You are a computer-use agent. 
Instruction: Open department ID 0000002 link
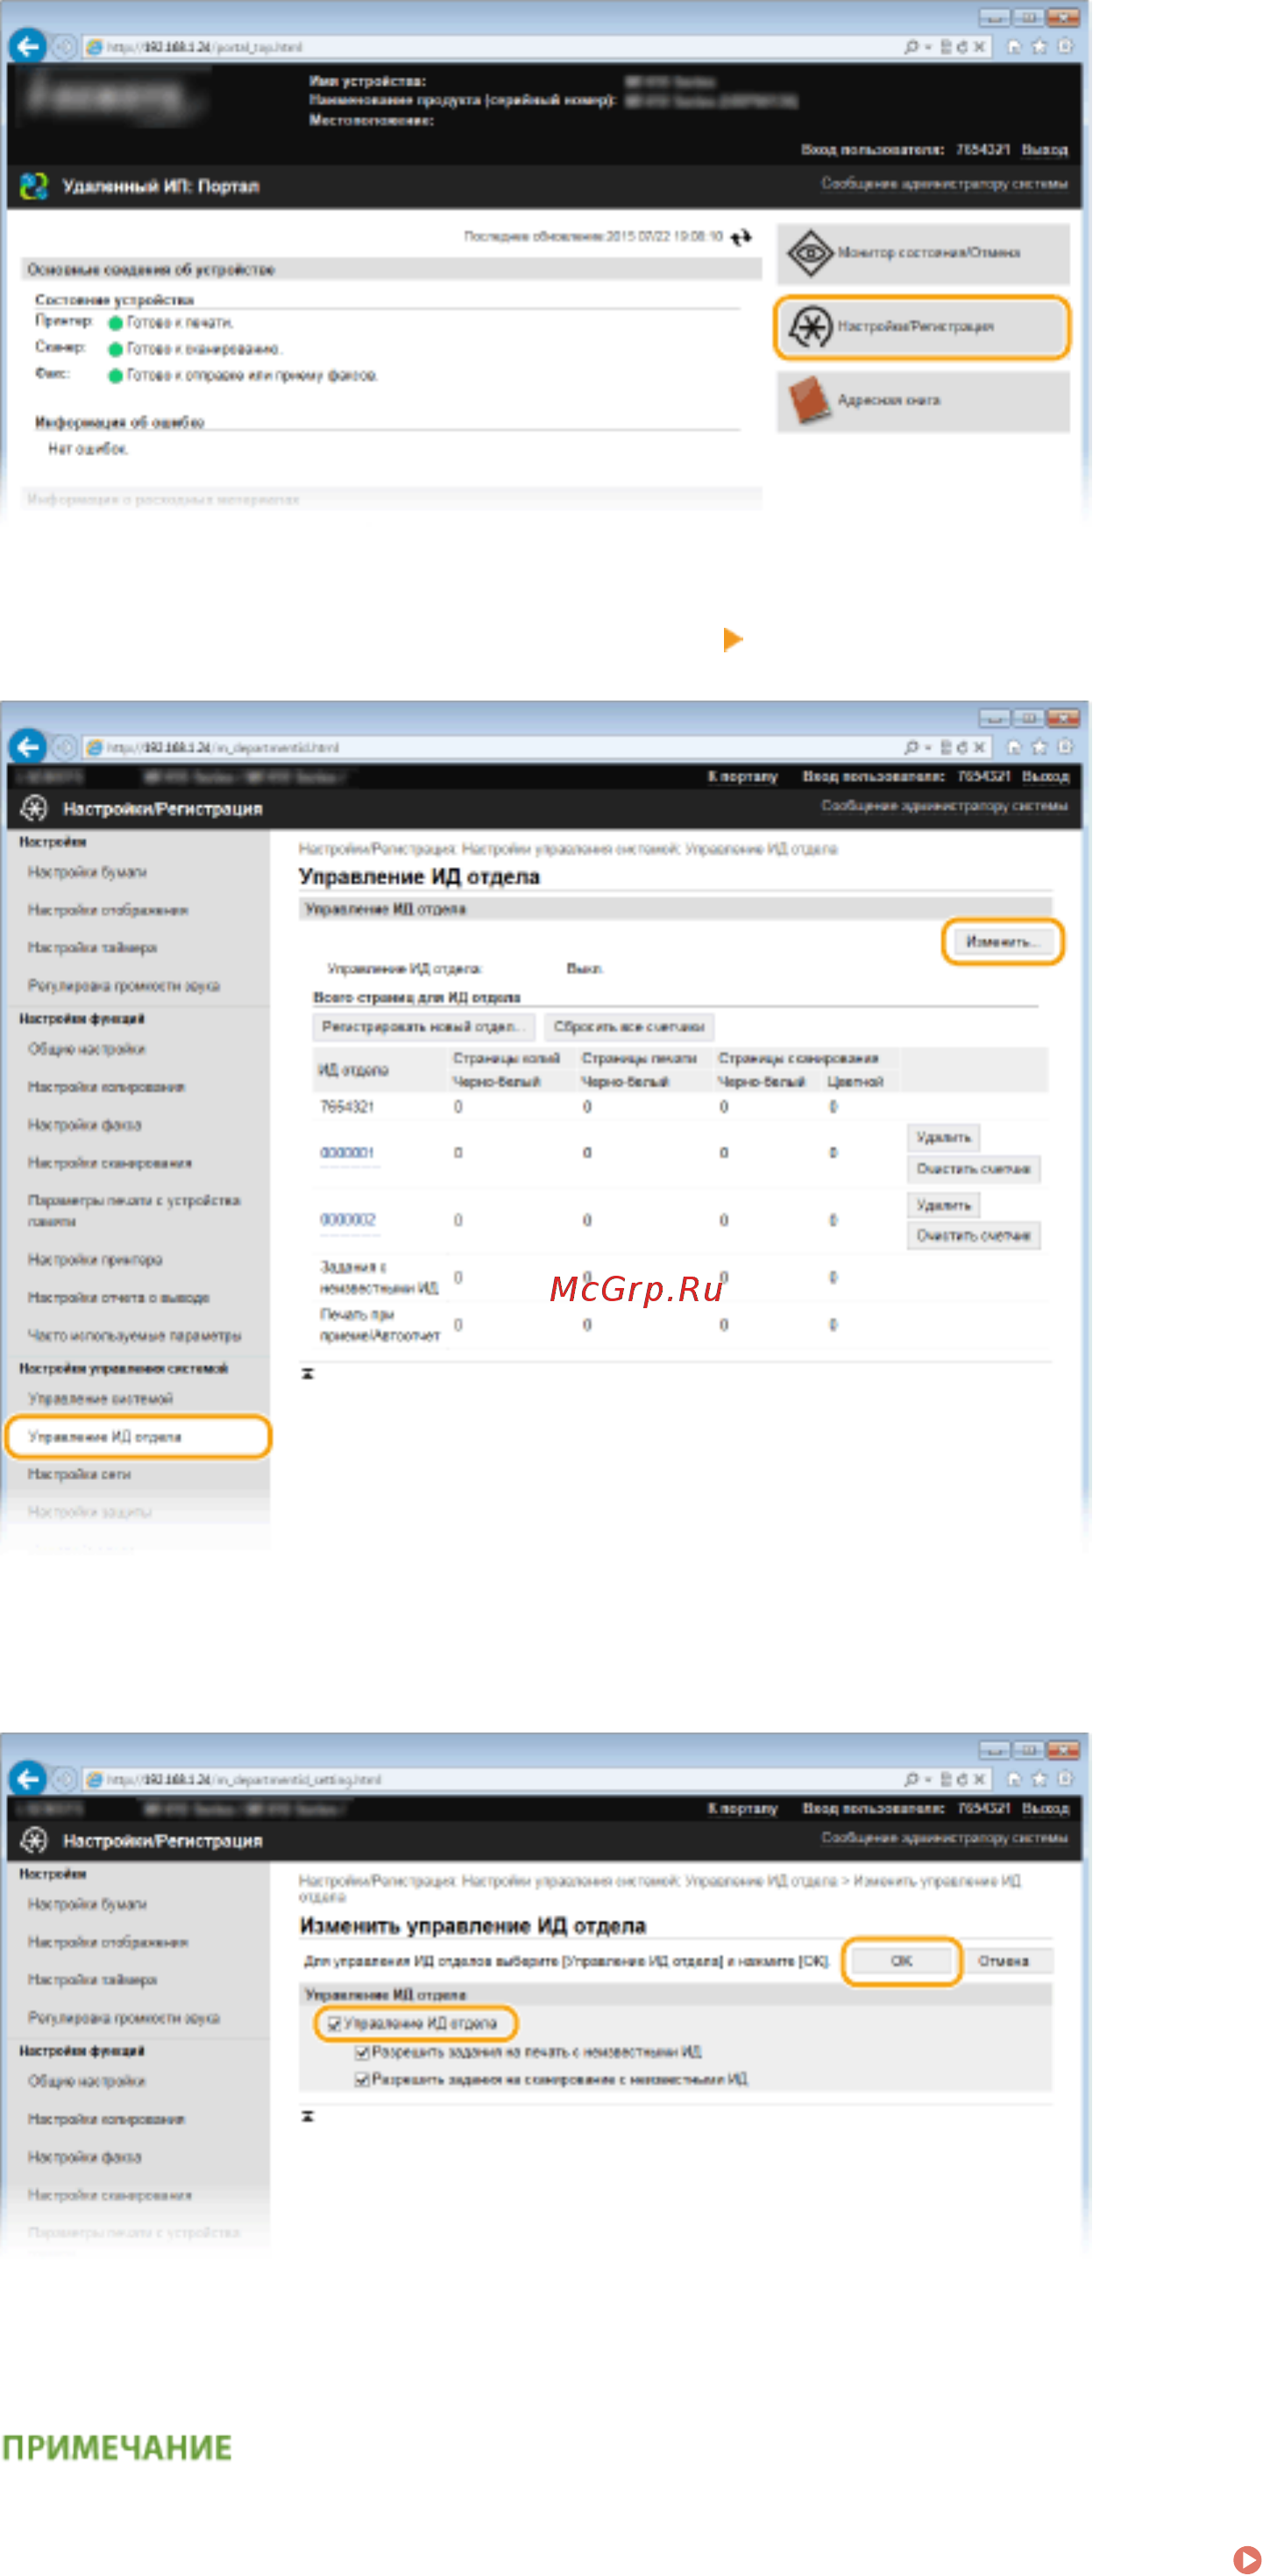347,1220
